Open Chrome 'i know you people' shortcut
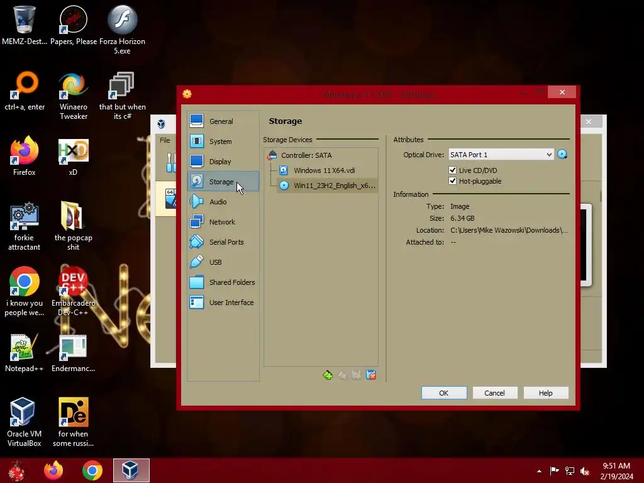The height and width of the screenshot is (483, 644). pyautogui.click(x=25, y=292)
